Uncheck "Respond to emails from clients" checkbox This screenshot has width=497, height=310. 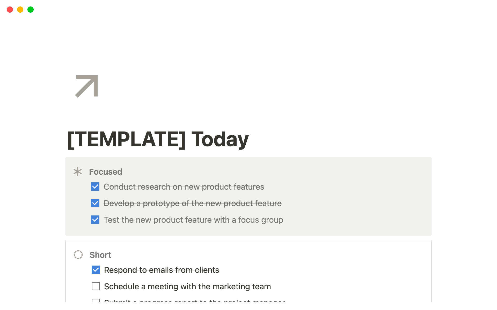96,270
